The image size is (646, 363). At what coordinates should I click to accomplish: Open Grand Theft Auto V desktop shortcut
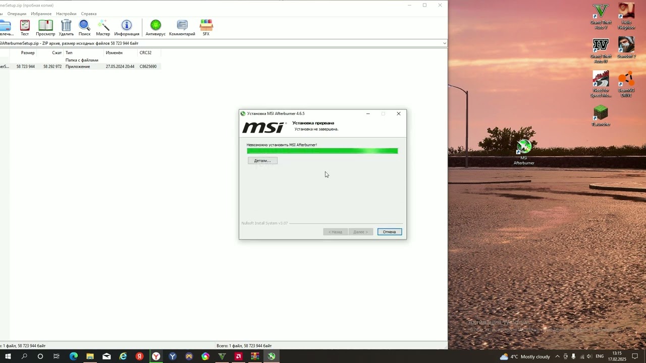(x=601, y=17)
